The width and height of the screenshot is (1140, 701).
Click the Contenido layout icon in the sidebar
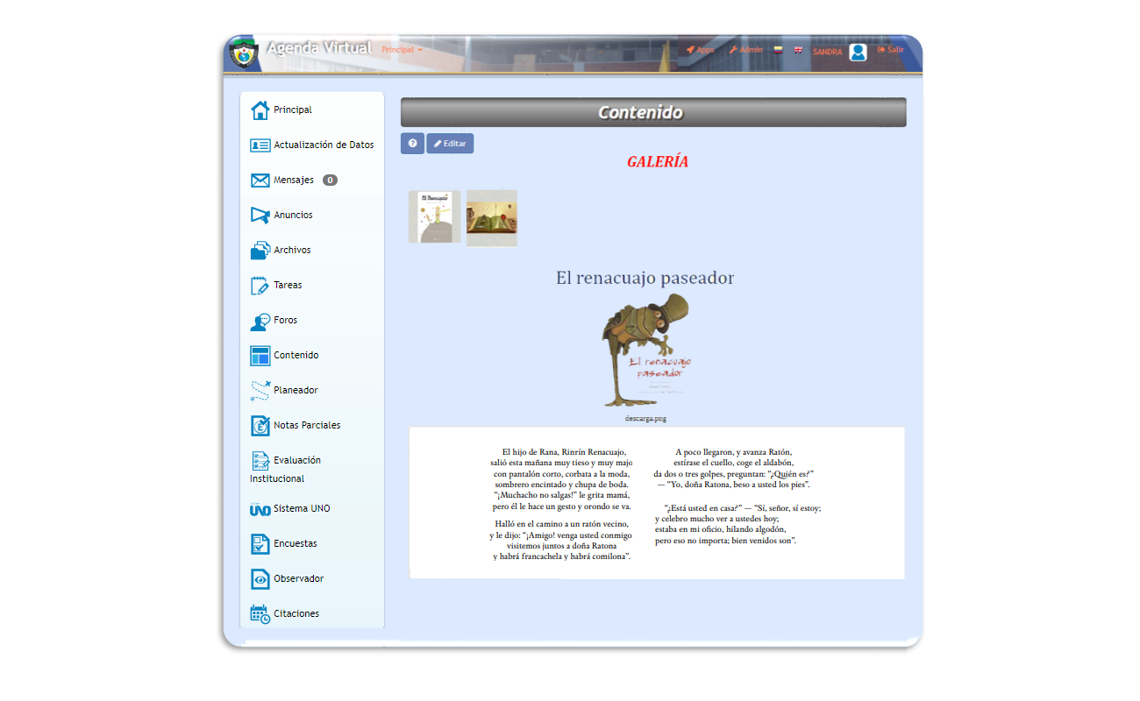coord(260,356)
